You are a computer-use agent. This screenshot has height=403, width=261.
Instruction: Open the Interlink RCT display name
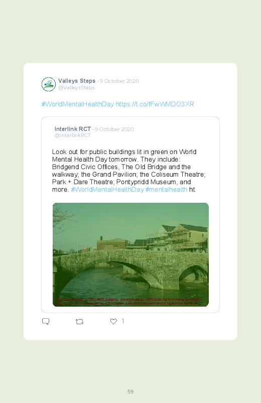tap(72, 129)
